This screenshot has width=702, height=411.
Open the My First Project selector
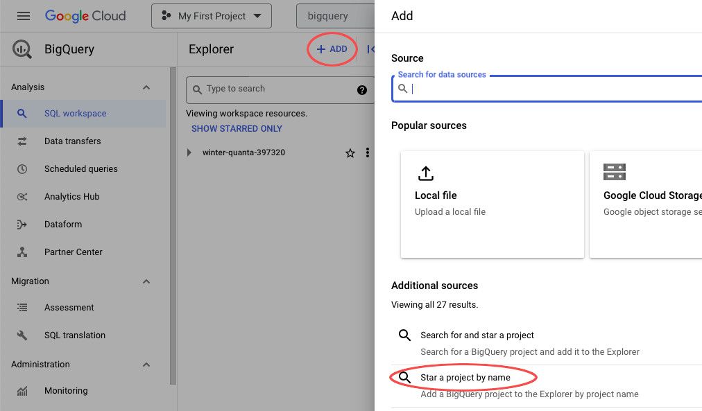[x=212, y=16]
